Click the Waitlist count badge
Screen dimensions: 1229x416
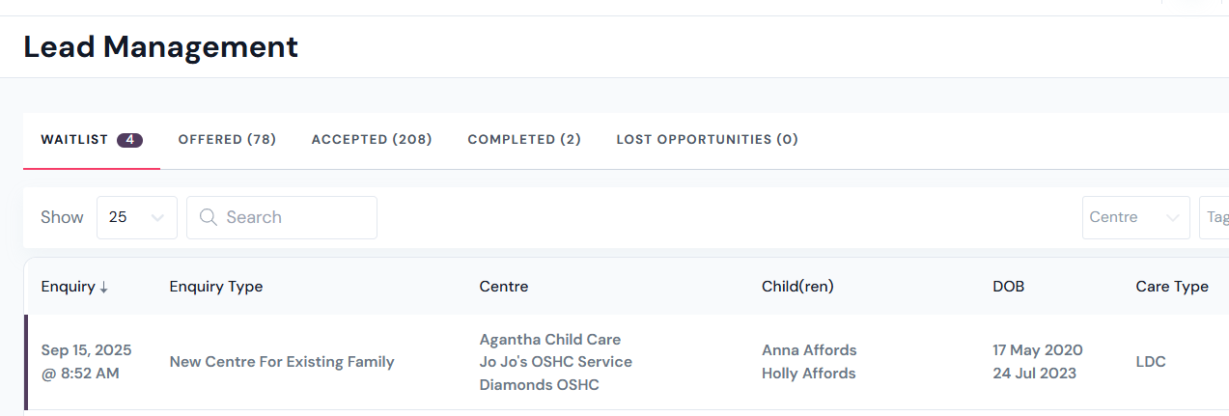130,140
